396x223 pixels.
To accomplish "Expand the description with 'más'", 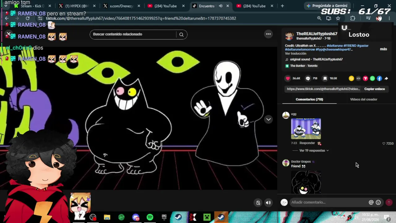I will tap(383, 49).
